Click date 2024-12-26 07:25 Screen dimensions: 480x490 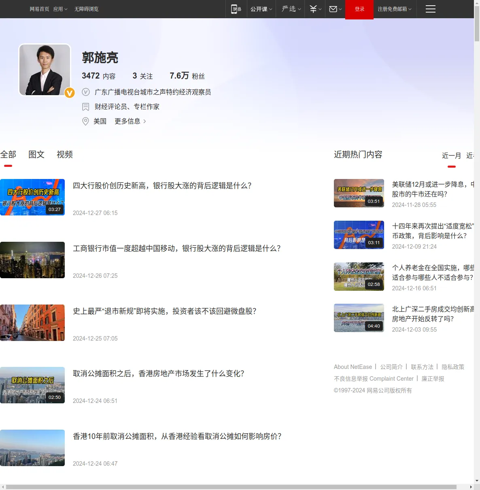(x=95, y=276)
